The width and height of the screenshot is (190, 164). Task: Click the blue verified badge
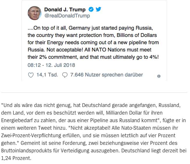[x=91, y=10]
